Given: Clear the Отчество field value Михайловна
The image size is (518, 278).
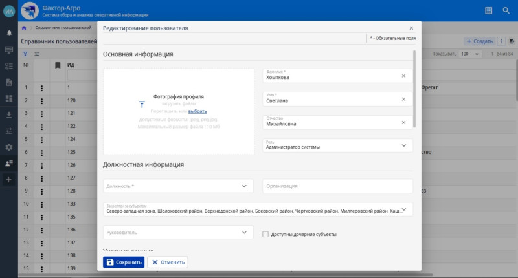Looking at the screenshot, I should 403,122.
